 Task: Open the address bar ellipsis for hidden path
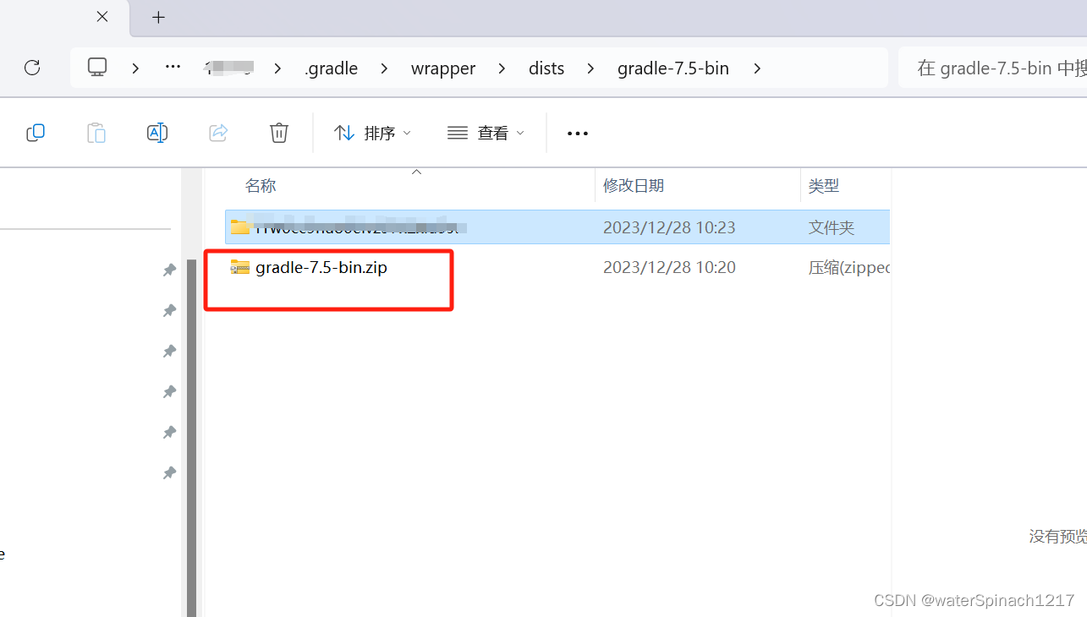coord(173,66)
